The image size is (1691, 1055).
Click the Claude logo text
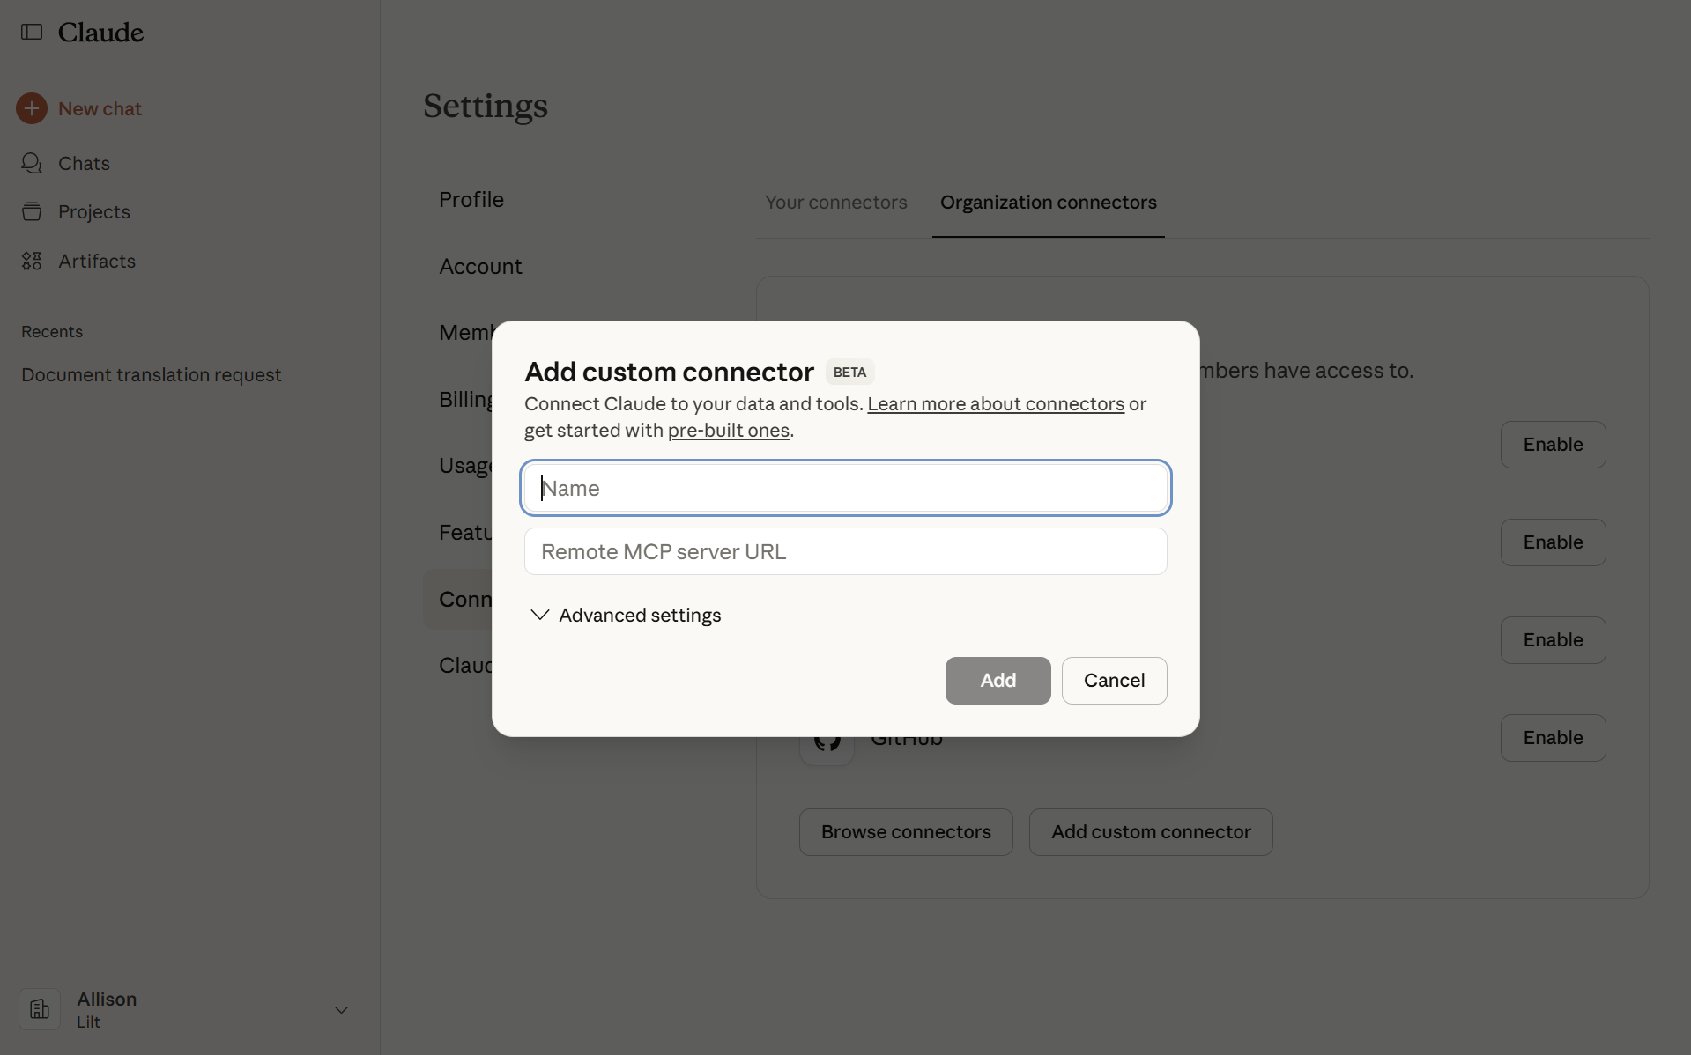(100, 33)
